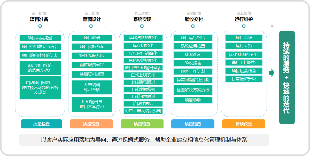The width and height of the screenshot is (310, 156).
Task: Click the 优化系统的使用 box
Action: coord(244,55)
